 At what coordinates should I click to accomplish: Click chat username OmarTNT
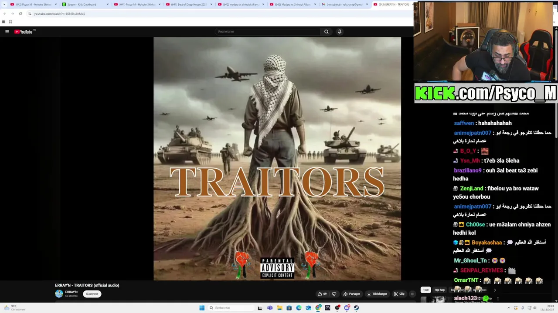(x=466, y=280)
